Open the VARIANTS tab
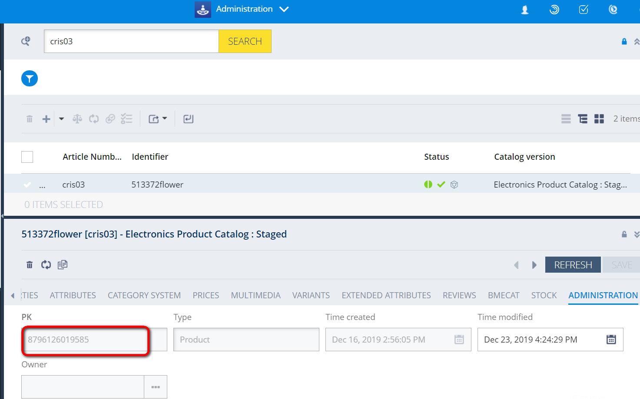Screen dimensions: 640x399 tap(311, 295)
